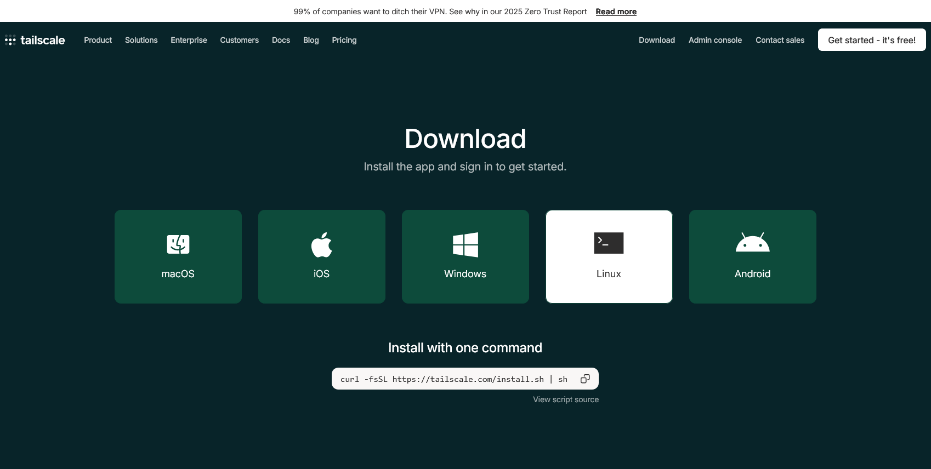Select the macOS Finder icon
Screen dimensions: 931x469
178,244
